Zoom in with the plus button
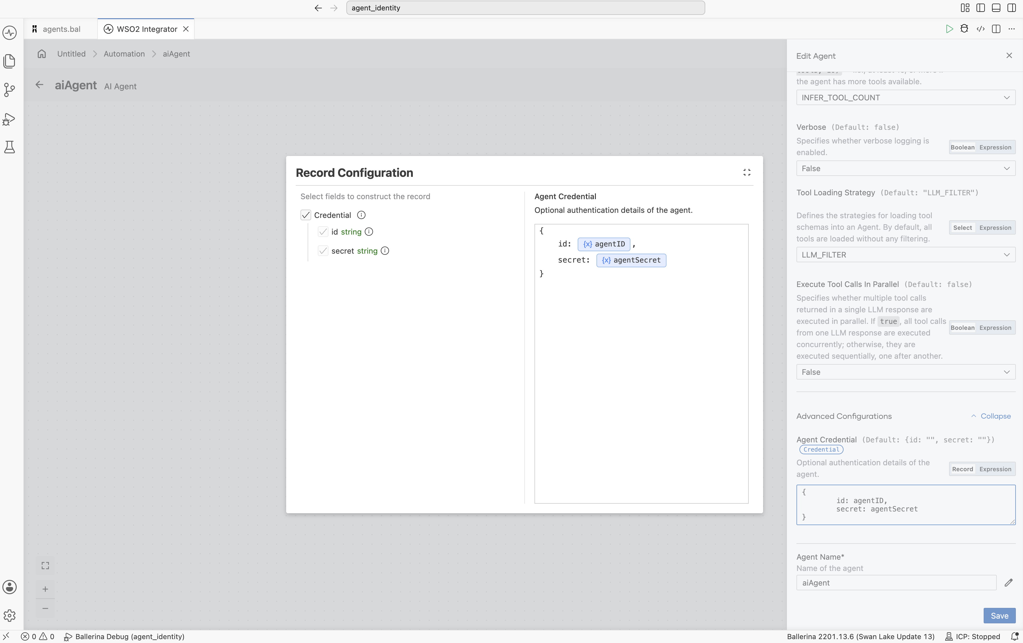The image size is (1023, 643). 46,589
